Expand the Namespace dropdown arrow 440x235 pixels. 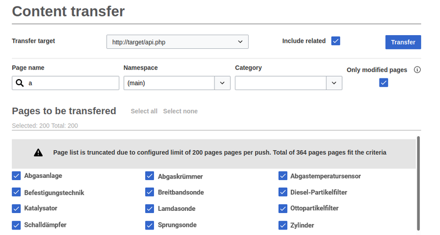tap(222, 83)
